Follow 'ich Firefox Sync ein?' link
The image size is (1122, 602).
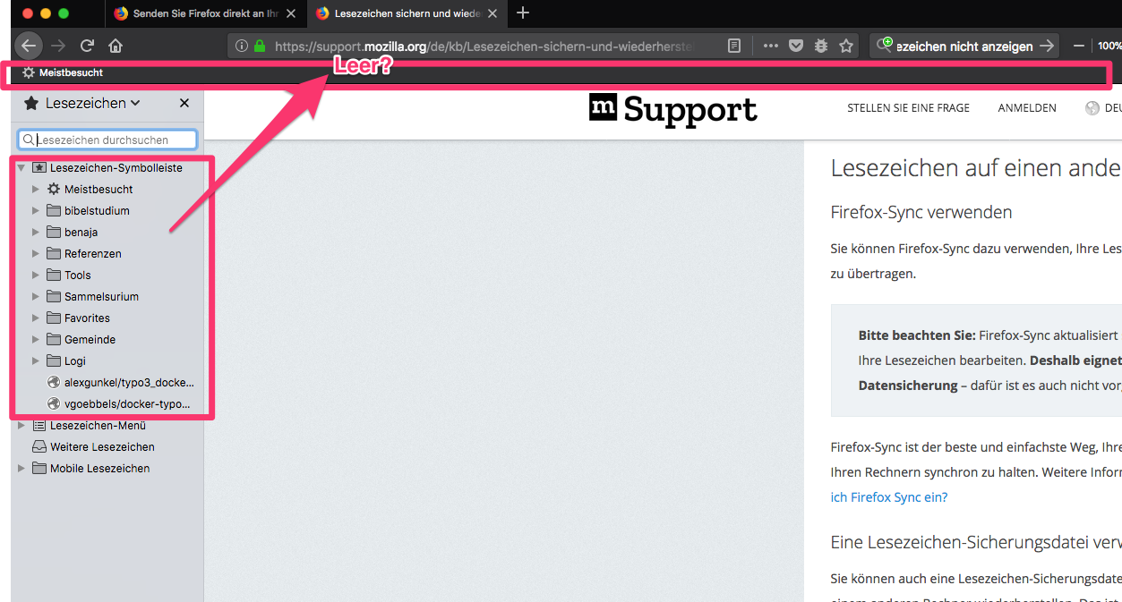(888, 497)
